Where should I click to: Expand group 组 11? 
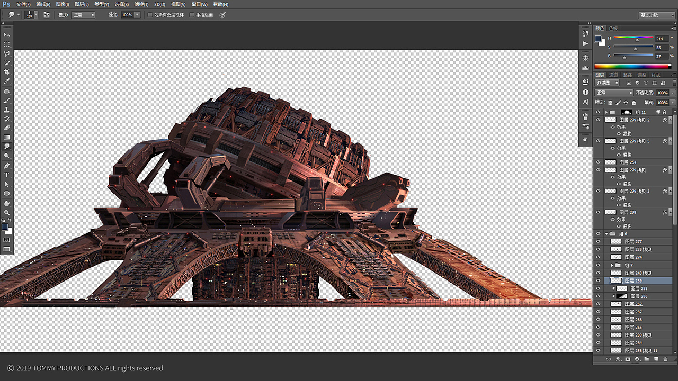tap(606, 112)
